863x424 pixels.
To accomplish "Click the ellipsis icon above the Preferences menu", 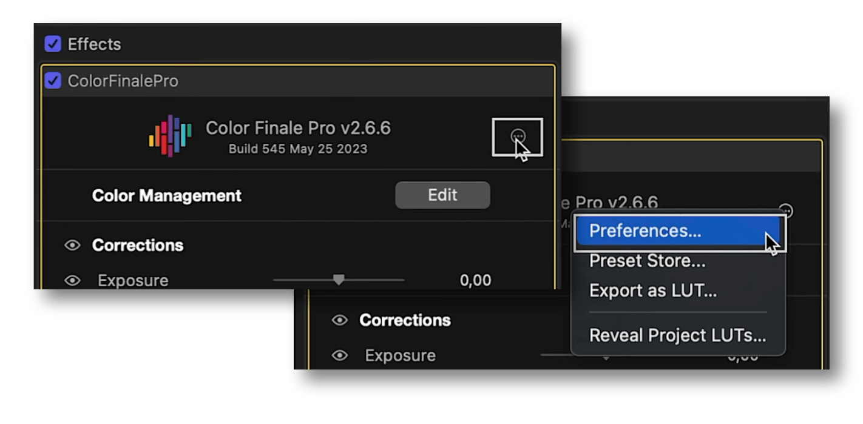I will point(786,210).
